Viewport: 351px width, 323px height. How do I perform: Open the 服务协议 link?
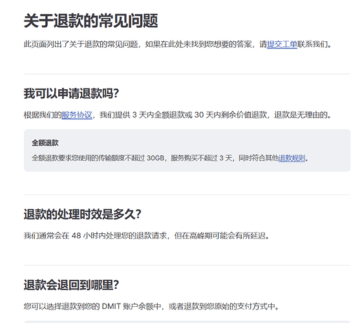(77, 115)
